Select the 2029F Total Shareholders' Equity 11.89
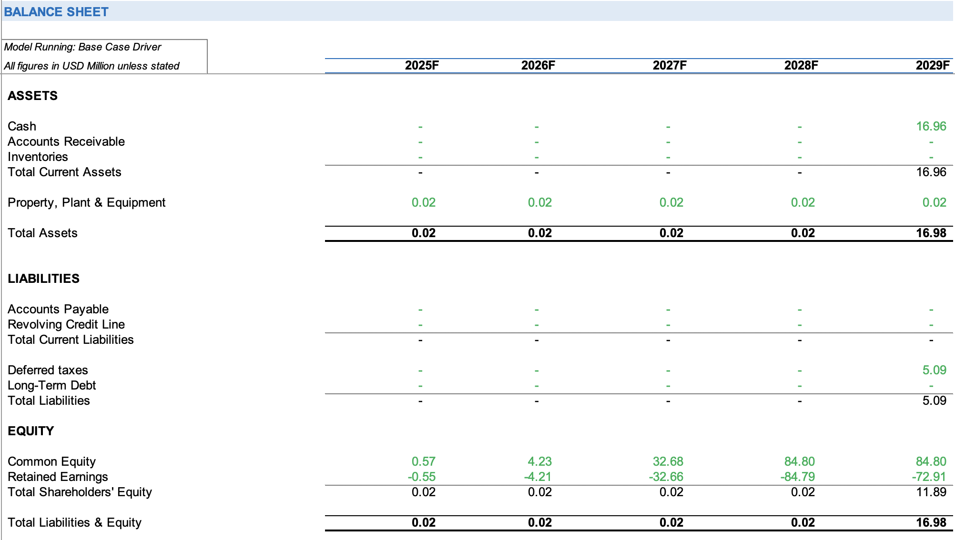Image resolution: width=955 pixels, height=540 pixels. (931, 492)
